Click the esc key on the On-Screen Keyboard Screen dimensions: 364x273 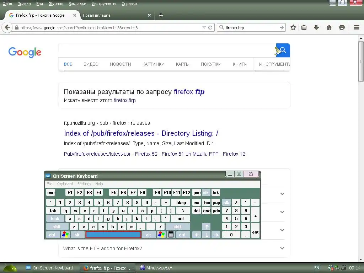point(50,192)
